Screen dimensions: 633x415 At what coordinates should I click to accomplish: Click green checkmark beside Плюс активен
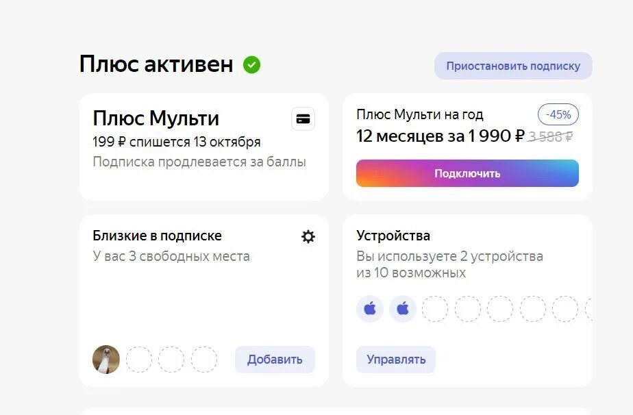click(252, 65)
